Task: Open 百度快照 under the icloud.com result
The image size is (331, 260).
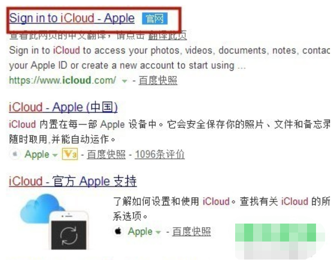Action: pyautogui.click(x=158, y=80)
